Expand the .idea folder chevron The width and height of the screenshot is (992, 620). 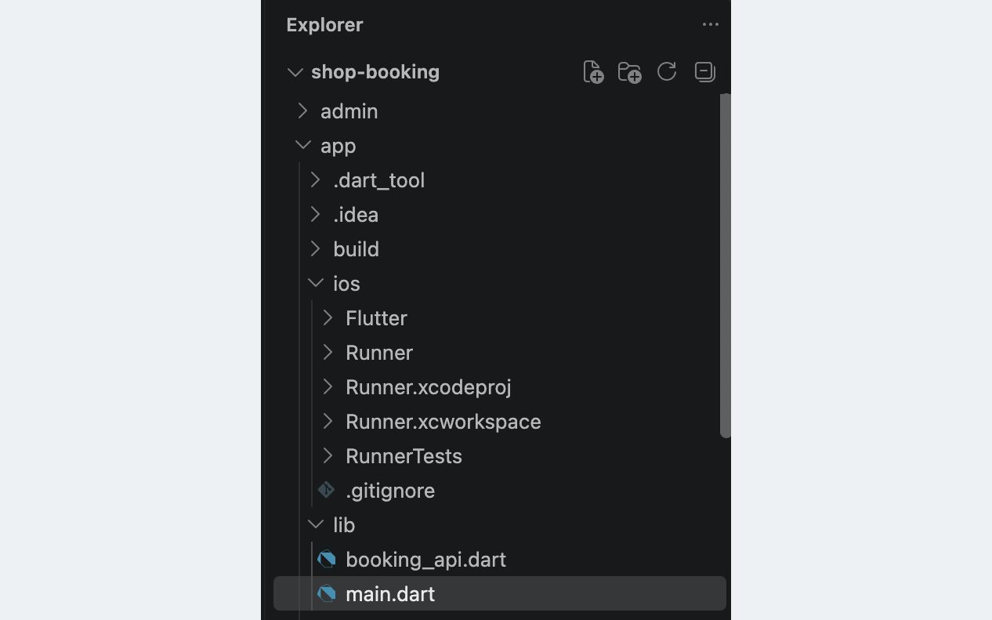(316, 215)
